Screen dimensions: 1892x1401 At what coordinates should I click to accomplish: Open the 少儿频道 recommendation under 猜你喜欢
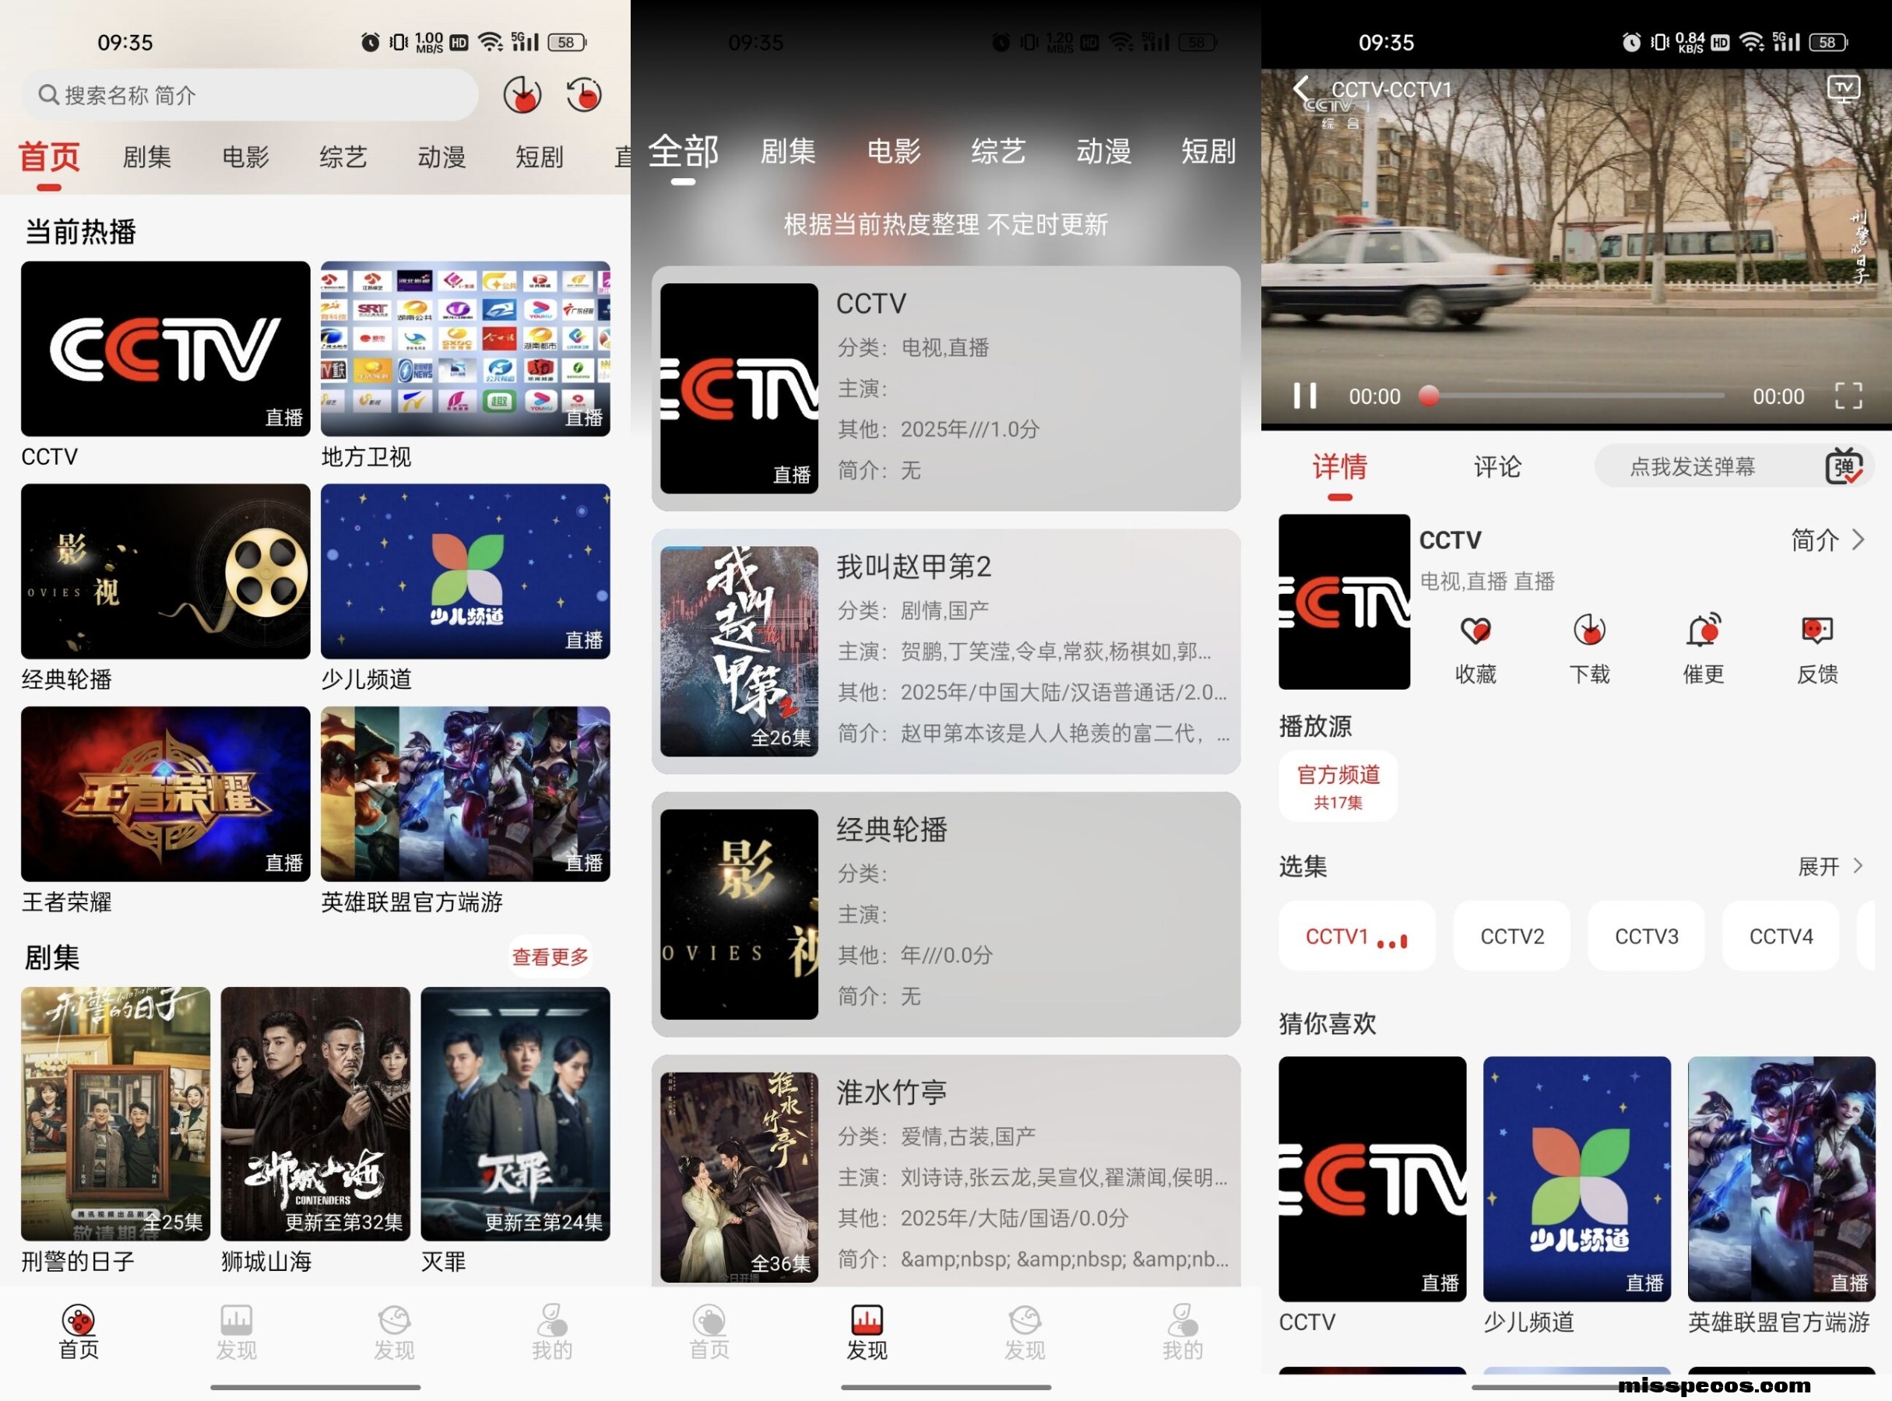point(1577,1179)
